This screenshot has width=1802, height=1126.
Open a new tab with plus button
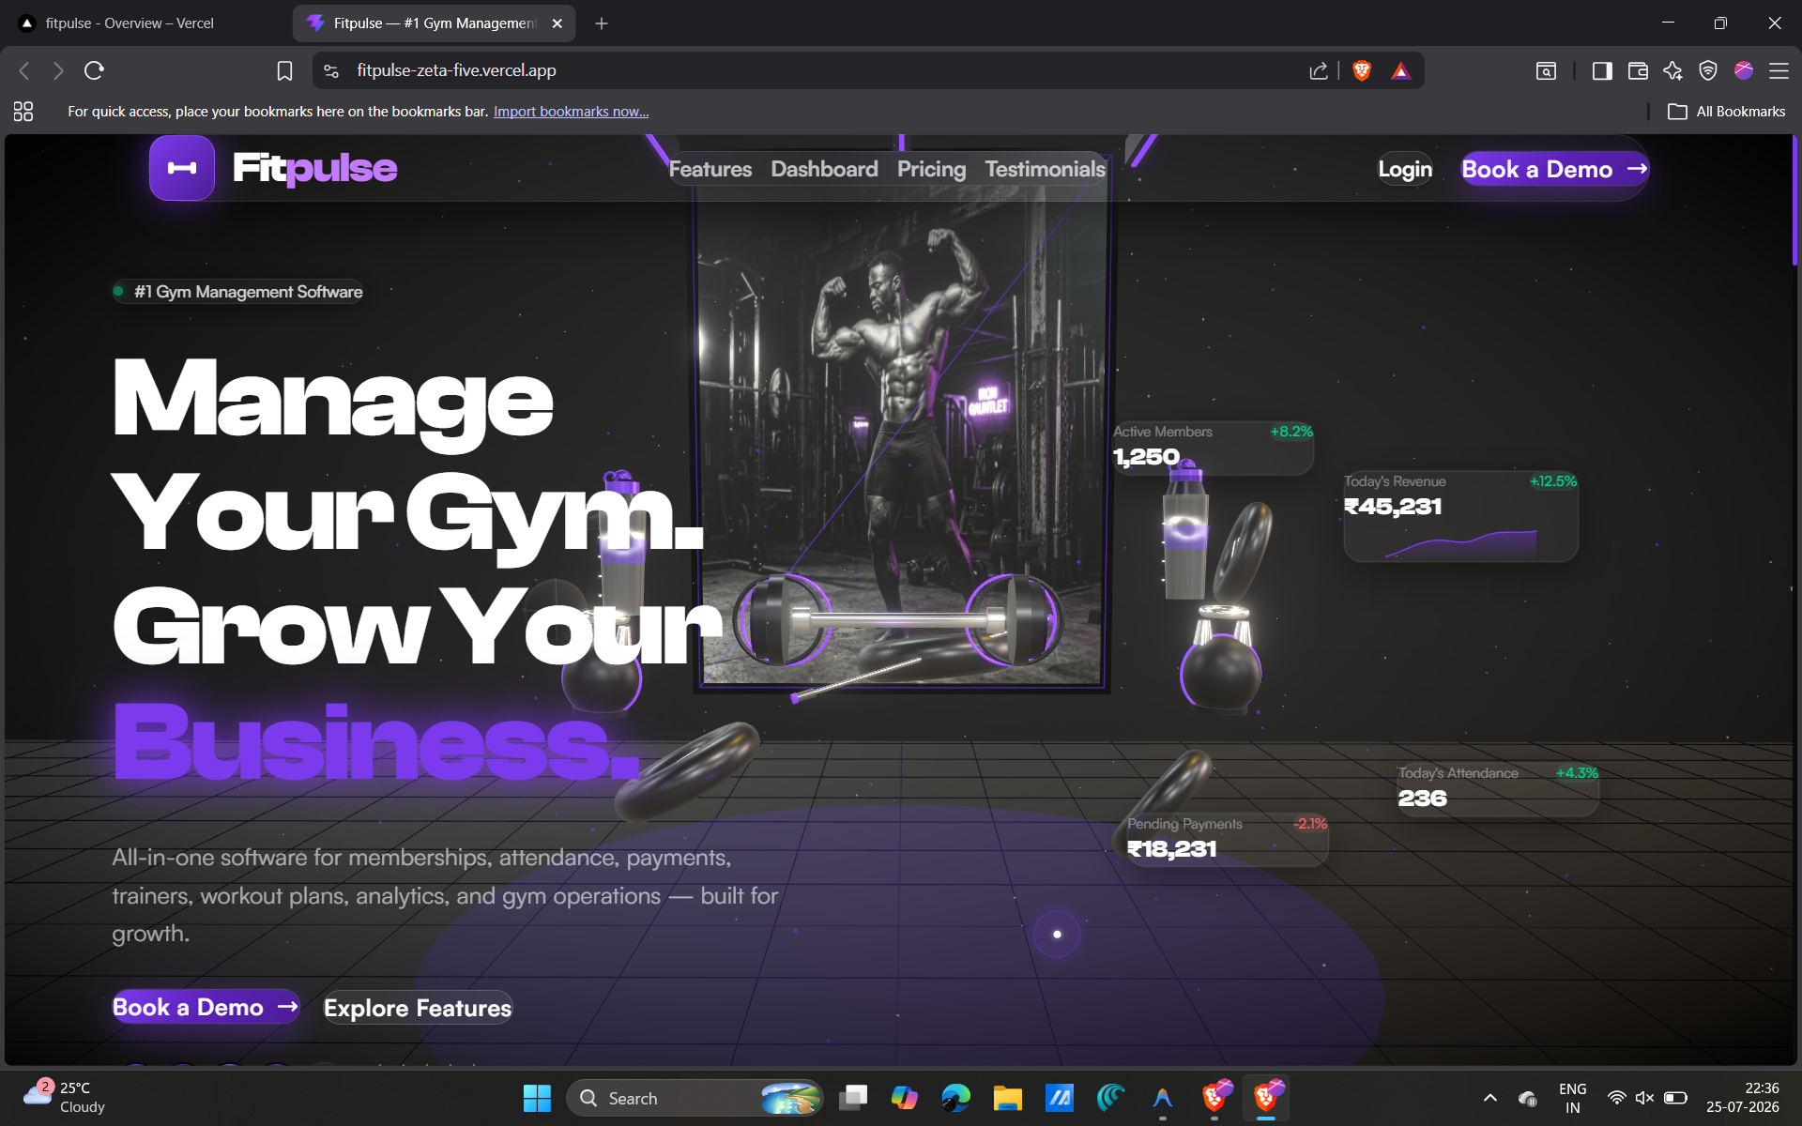click(x=602, y=23)
